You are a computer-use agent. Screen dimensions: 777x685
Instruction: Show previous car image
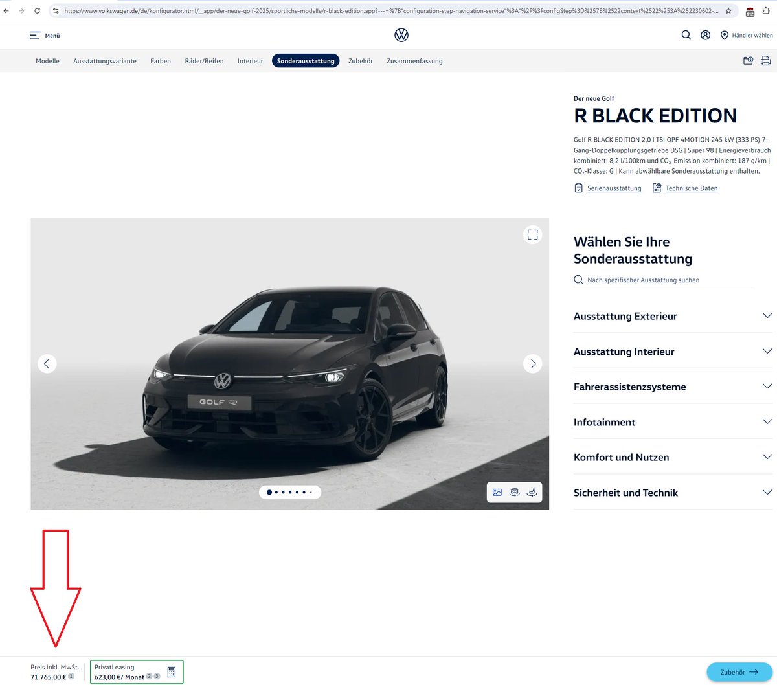(47, 364)
